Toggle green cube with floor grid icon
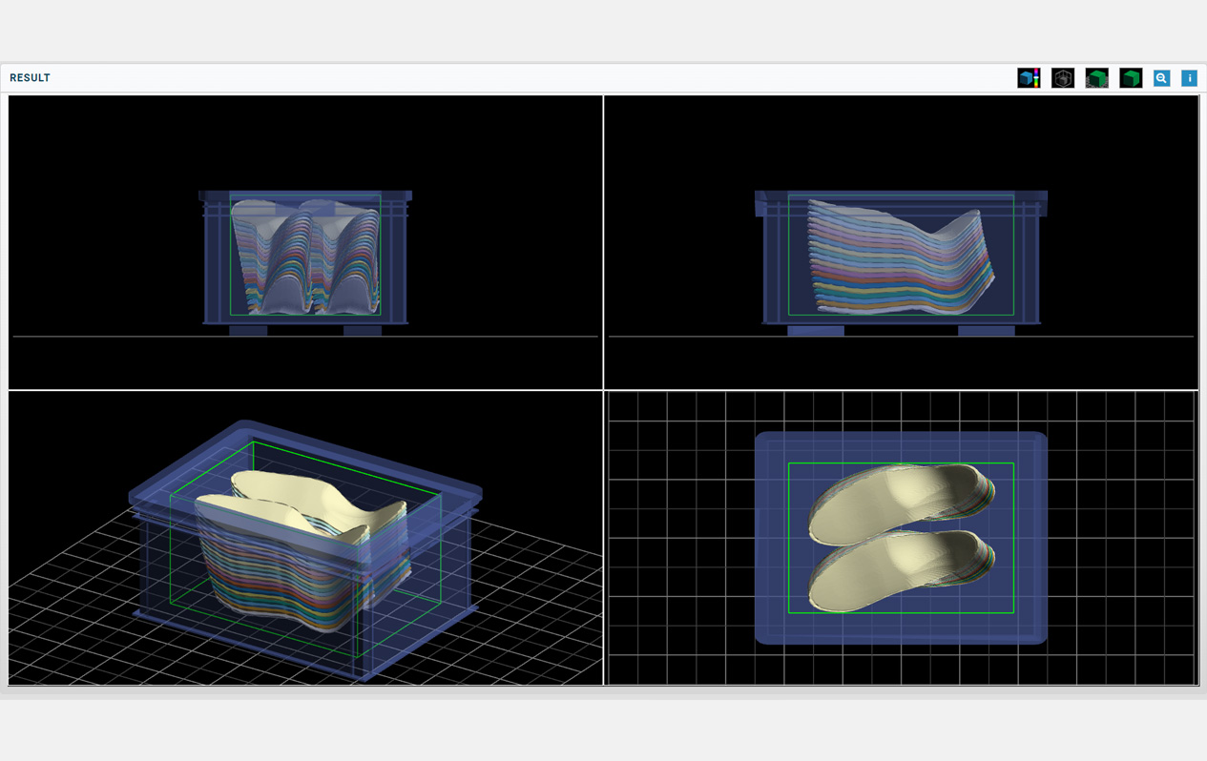 click(1096, 78)
